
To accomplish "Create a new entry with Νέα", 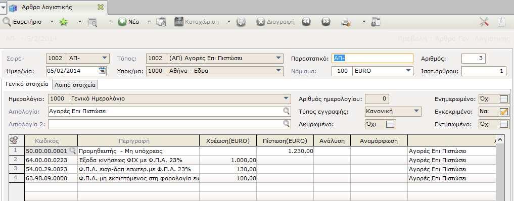I will click(x=128, y=22).
